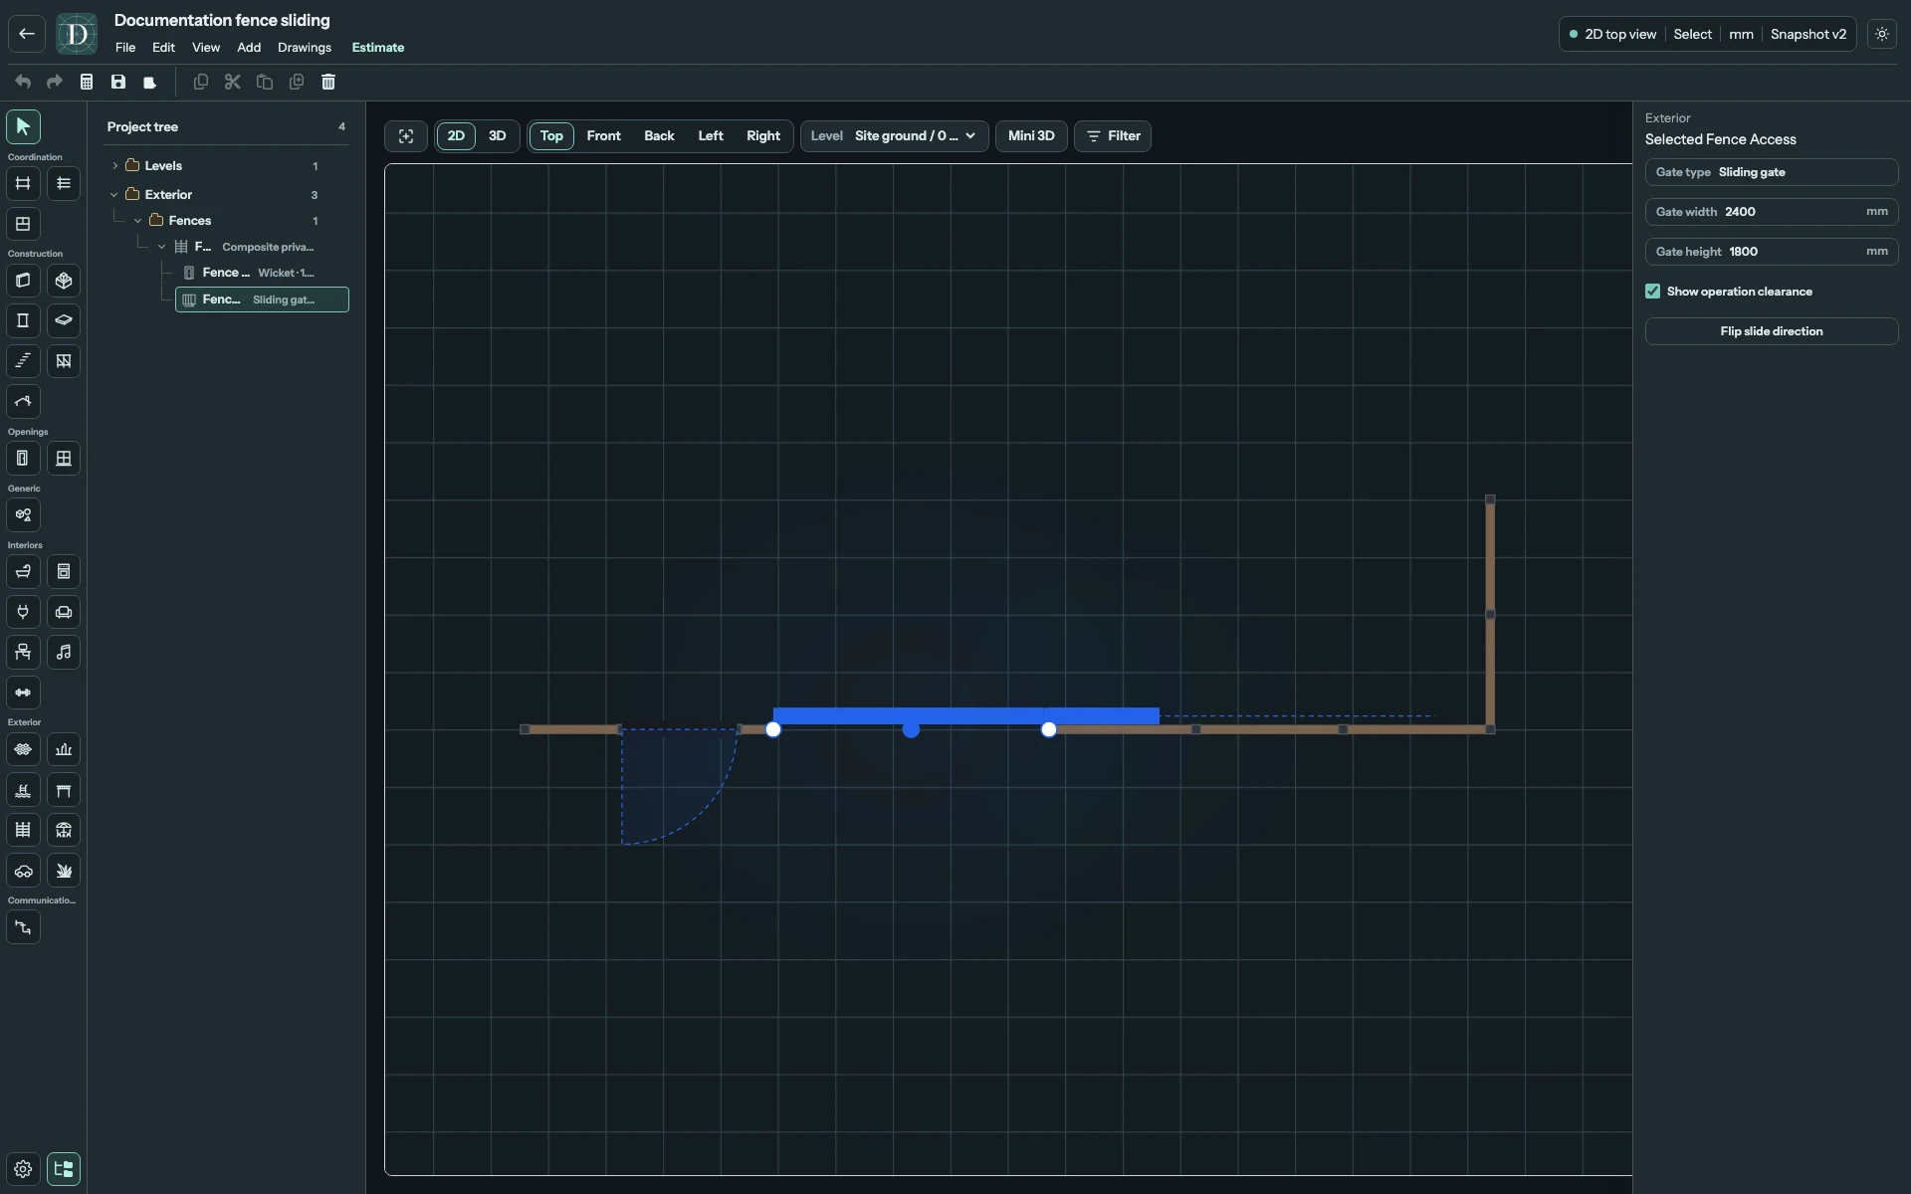This screenshot has width=1911, height=1194.
Task: Open the File menu
Action: 125,48
